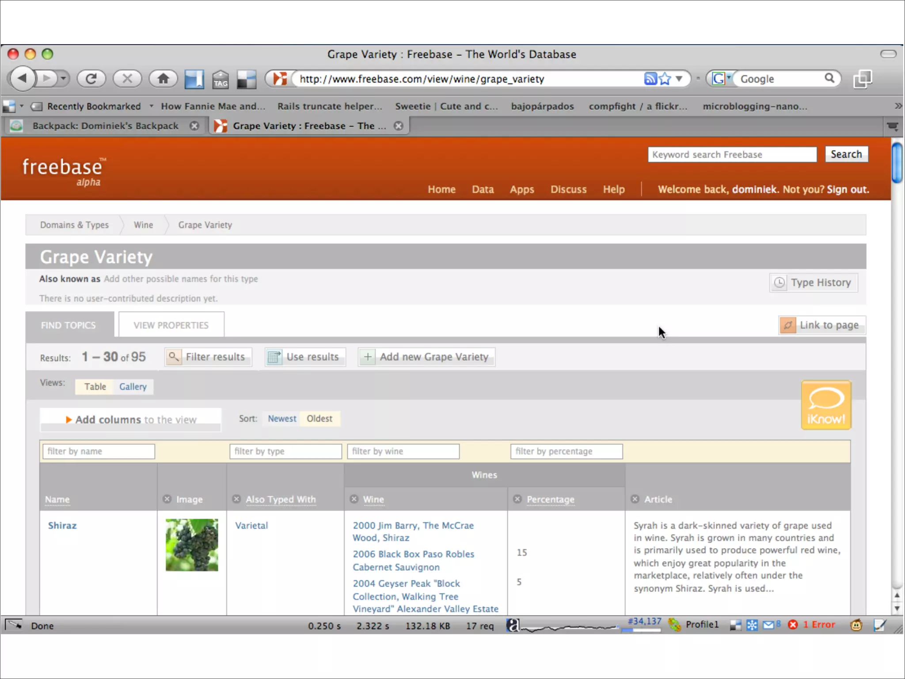The height and width of the screenshot is (679, 905).
Task: Open the history dropdown arrow beside Forward
Action: click(x=64, y=79)
